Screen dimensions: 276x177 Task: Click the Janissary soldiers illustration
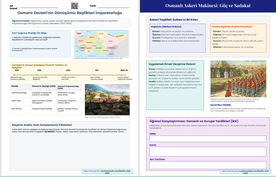tap(238, 79)
